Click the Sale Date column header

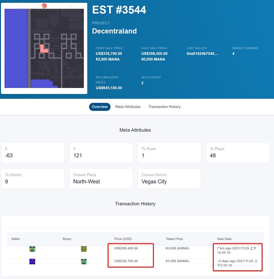click(224, 239)
